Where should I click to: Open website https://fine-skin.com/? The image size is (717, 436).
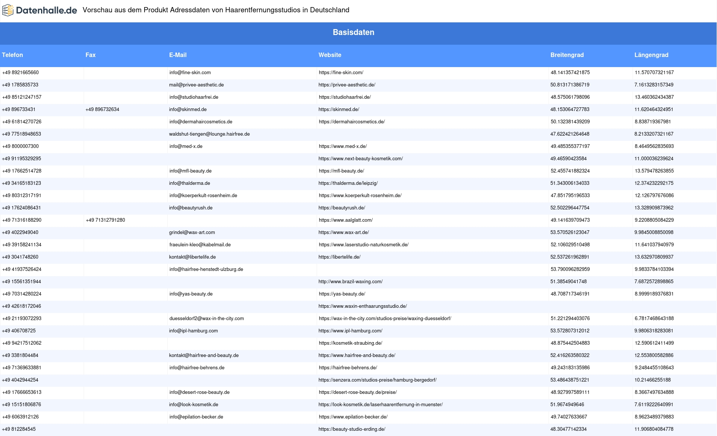(341, 73)
